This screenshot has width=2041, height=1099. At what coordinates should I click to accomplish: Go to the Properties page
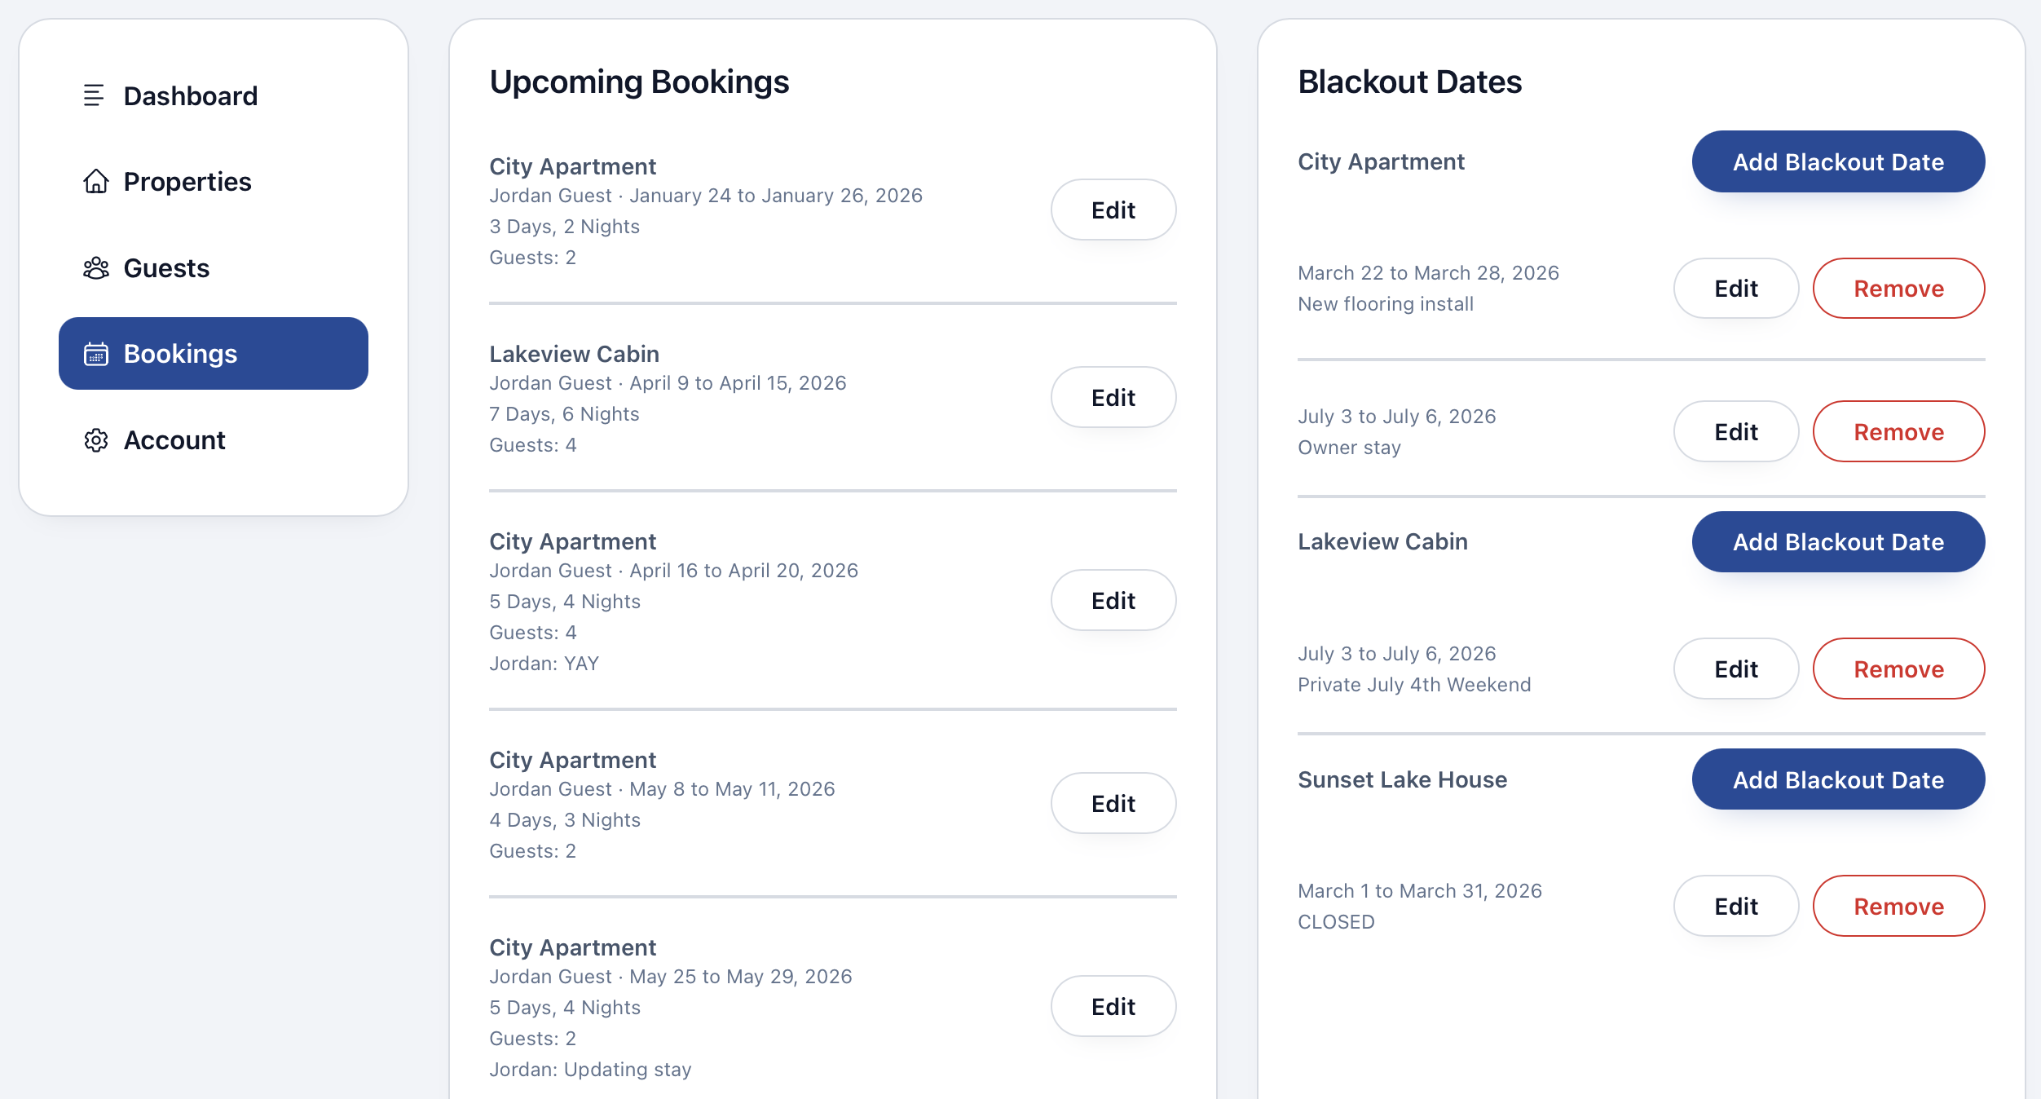[187, 181]
